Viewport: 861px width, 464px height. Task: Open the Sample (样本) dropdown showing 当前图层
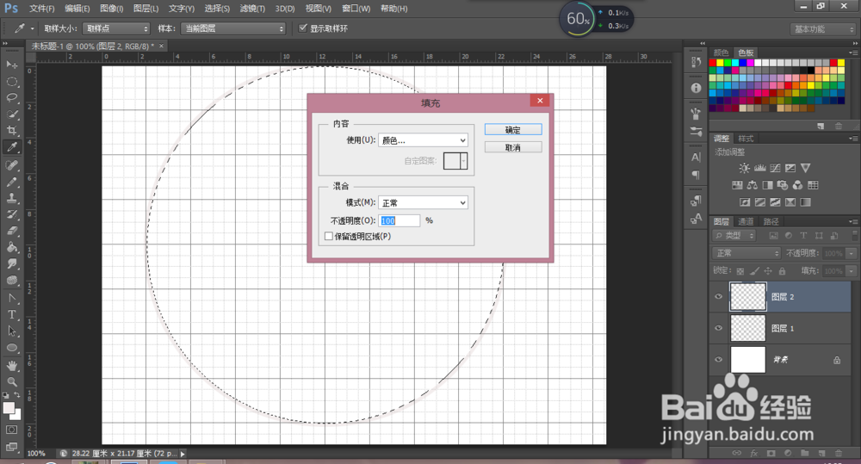click(x=233, y=28)
